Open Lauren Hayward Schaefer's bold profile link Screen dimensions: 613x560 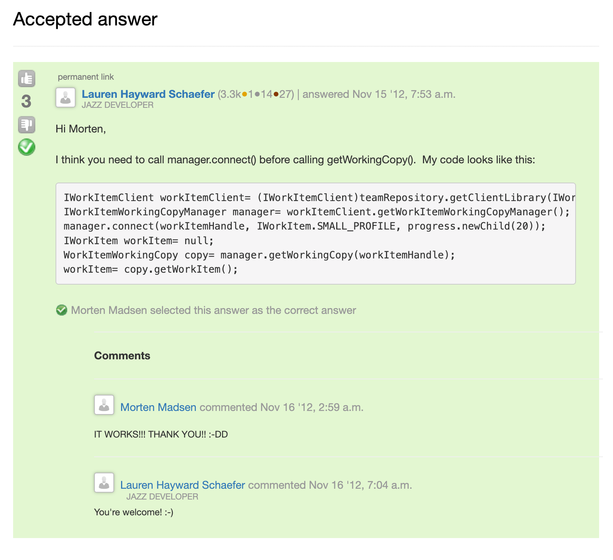click(148, 94)
